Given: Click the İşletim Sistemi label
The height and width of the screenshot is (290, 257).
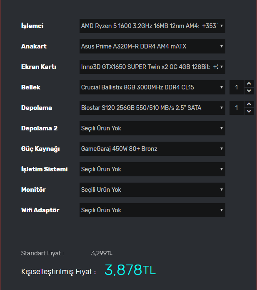Looking at the screenshot, I should [x=45, y=169].
